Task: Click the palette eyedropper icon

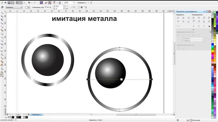Action: click(x=213, y=14)
